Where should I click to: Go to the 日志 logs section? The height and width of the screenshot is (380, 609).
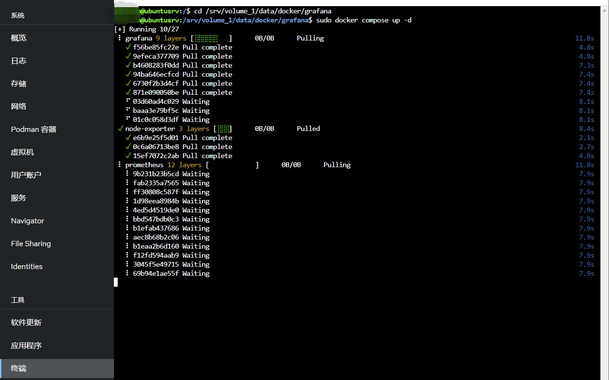click(x=19, y=61)
